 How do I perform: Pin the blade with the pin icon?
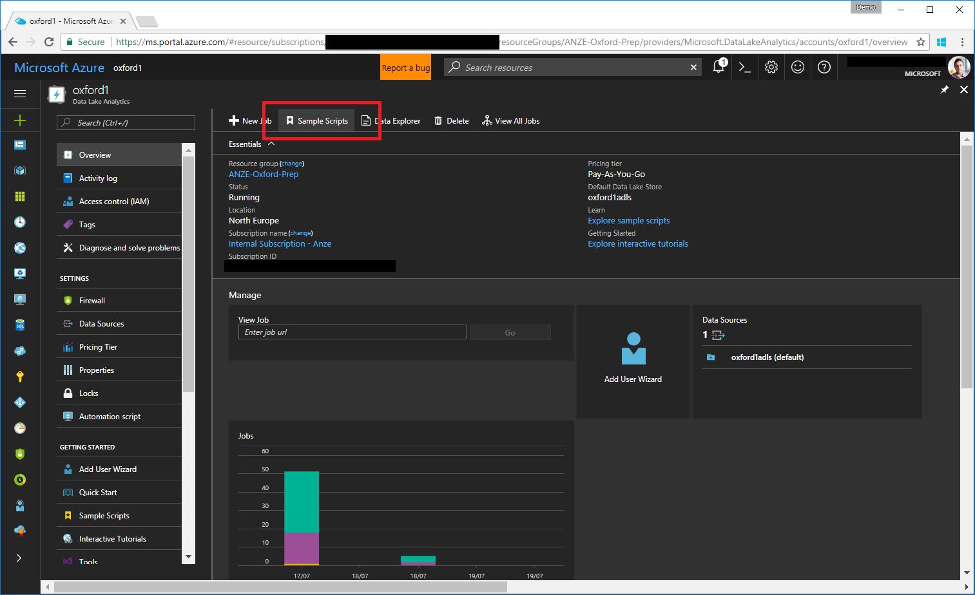tap(945, 90)
